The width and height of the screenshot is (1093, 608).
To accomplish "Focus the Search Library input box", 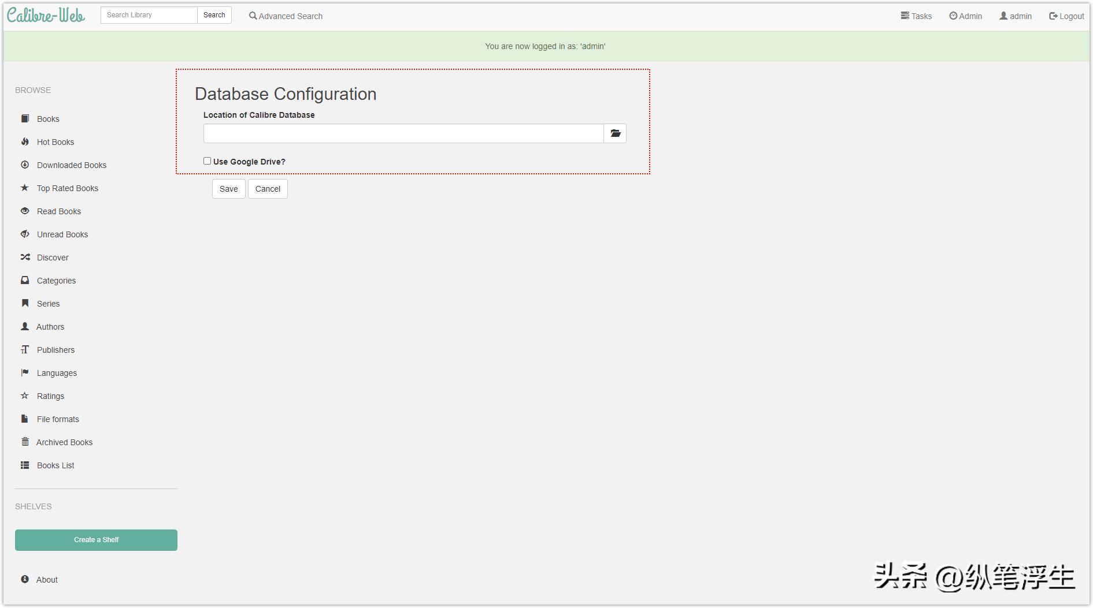I will pos(149,15).
